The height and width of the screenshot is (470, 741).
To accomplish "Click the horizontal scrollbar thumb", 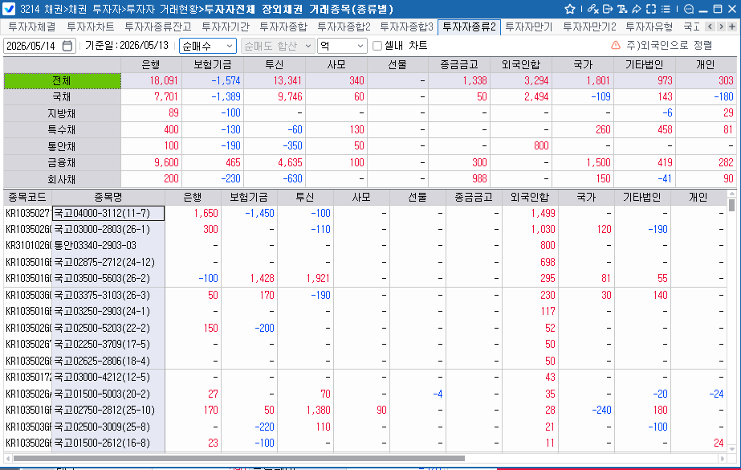I will (238, 458).
